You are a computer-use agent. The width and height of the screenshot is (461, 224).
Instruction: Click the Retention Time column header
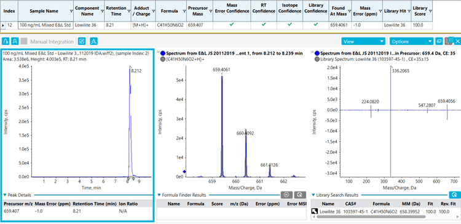tap(116, 10)
